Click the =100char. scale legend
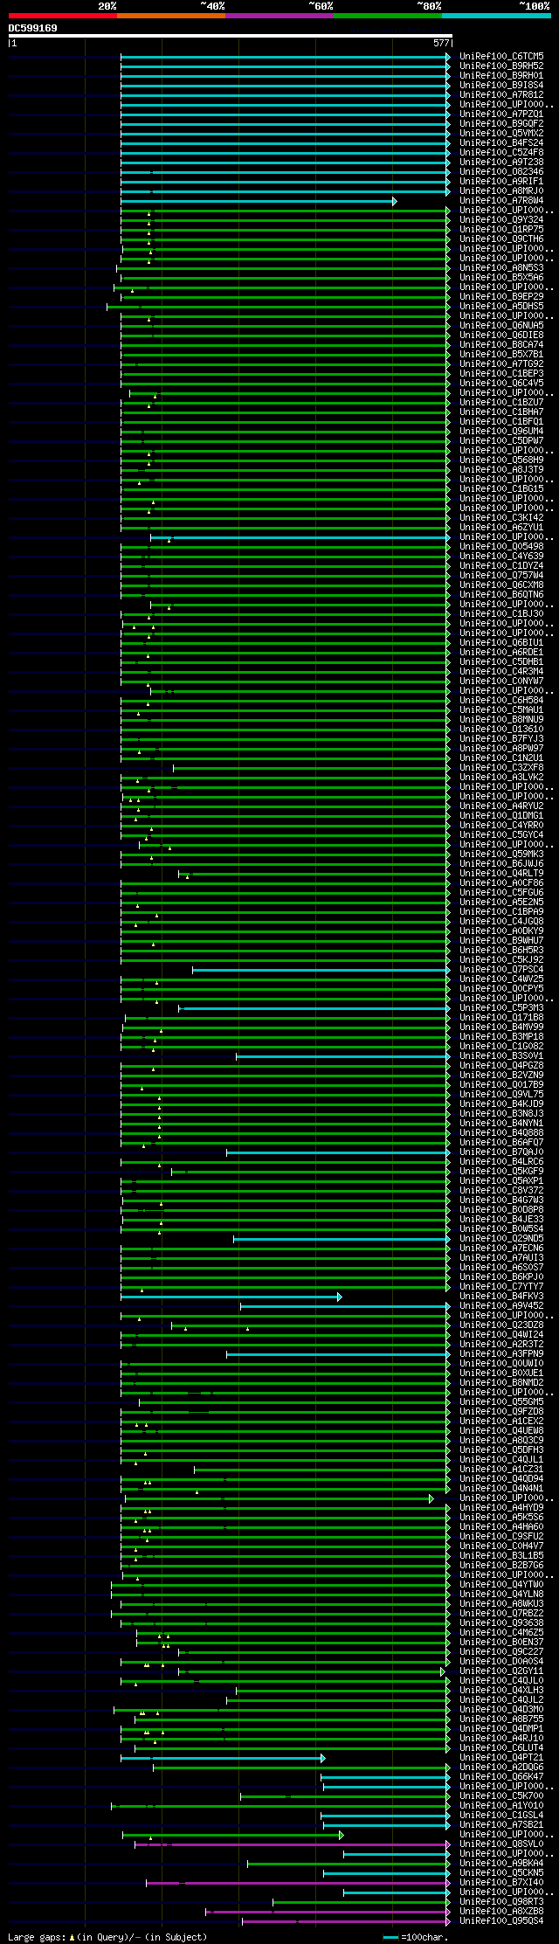 pos(415,1937)
